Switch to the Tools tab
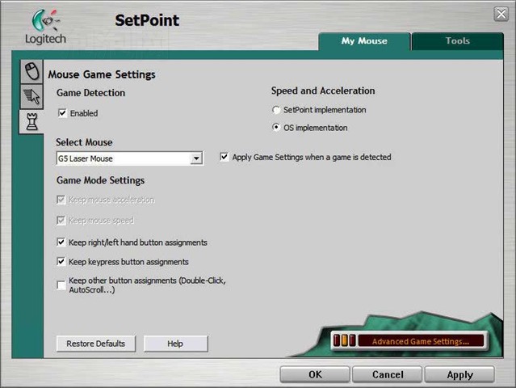Viewport: 516px width, 388px height. coord(457,41)
